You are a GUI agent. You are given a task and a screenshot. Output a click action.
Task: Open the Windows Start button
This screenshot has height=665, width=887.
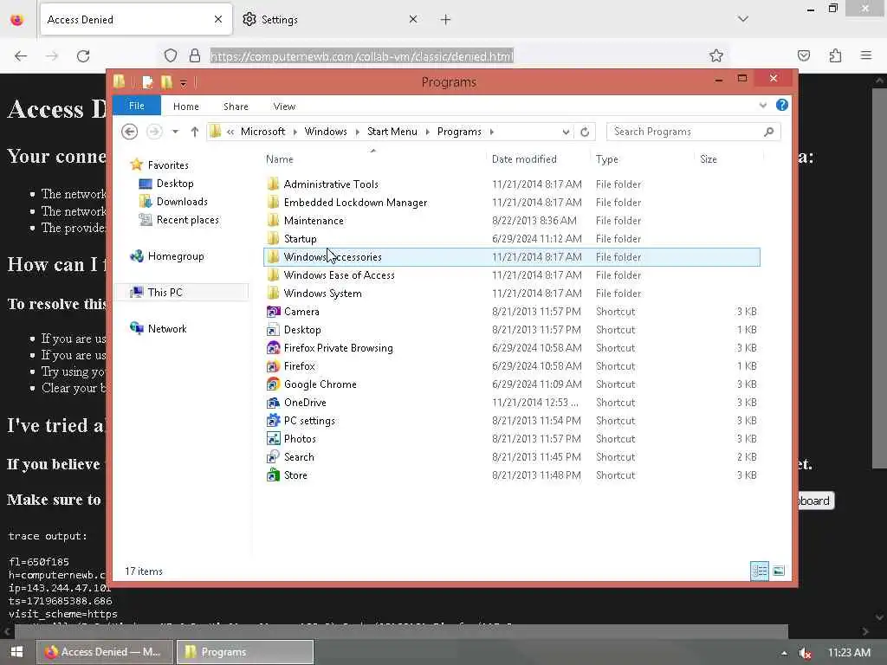pyautogui.click(x=16, y=652)
